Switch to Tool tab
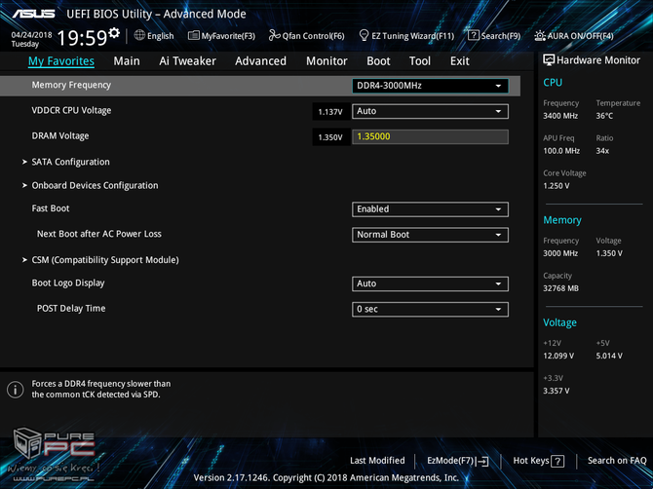The image size is (653, 489). (x=420, y=61)
